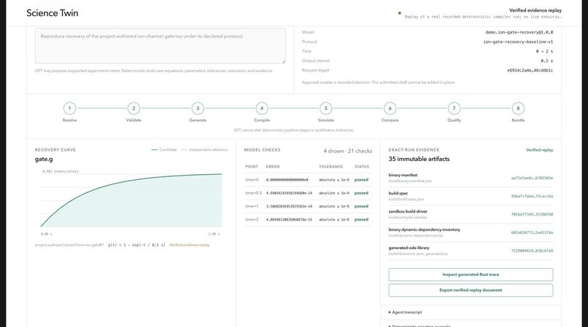The image size is (588, 327).
Task: Click the time=0.5 point cell
Action: click(x=253, y=193)
